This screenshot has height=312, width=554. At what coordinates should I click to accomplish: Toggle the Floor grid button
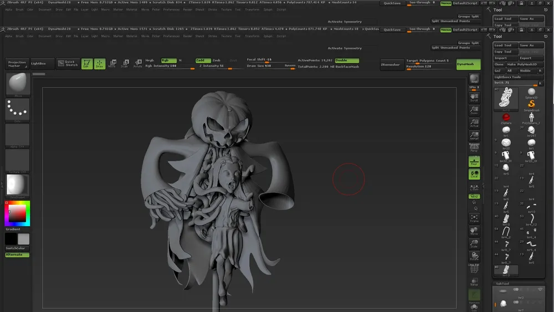tap(474, 161)
